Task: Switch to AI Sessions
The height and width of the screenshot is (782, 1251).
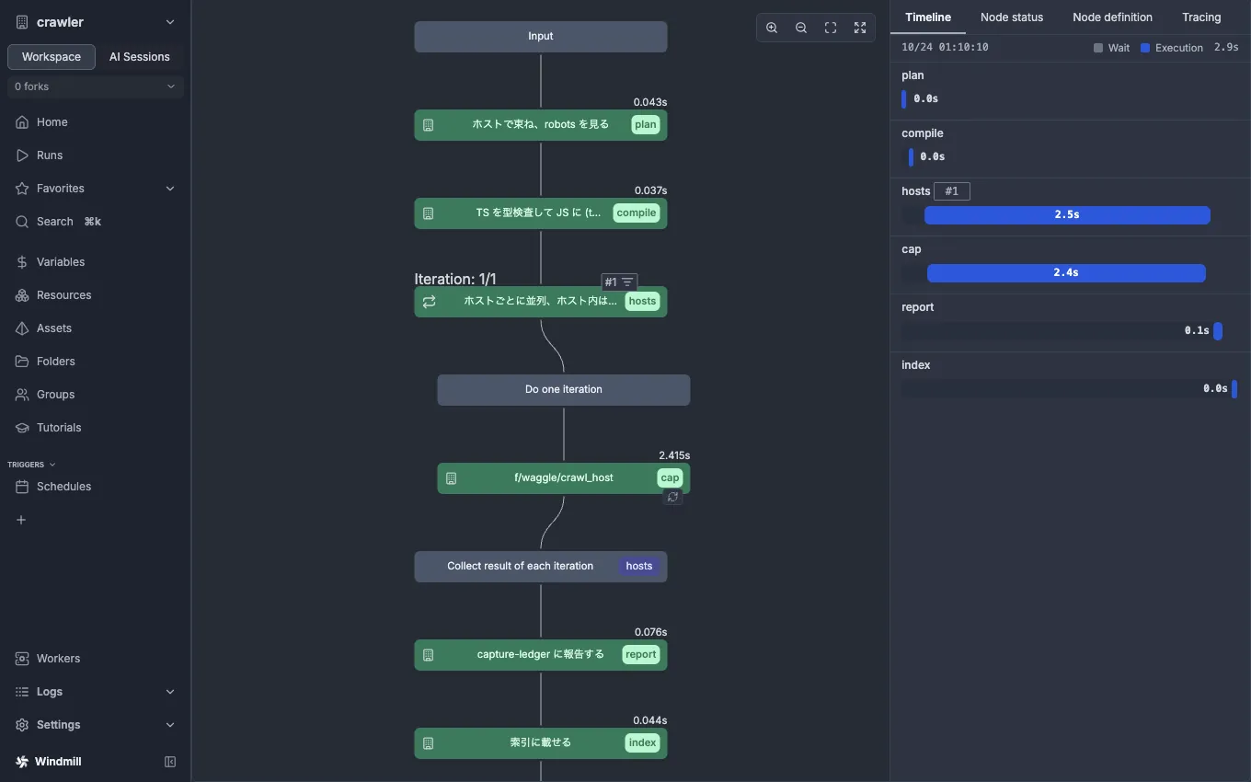Action: tap(140, 57)
